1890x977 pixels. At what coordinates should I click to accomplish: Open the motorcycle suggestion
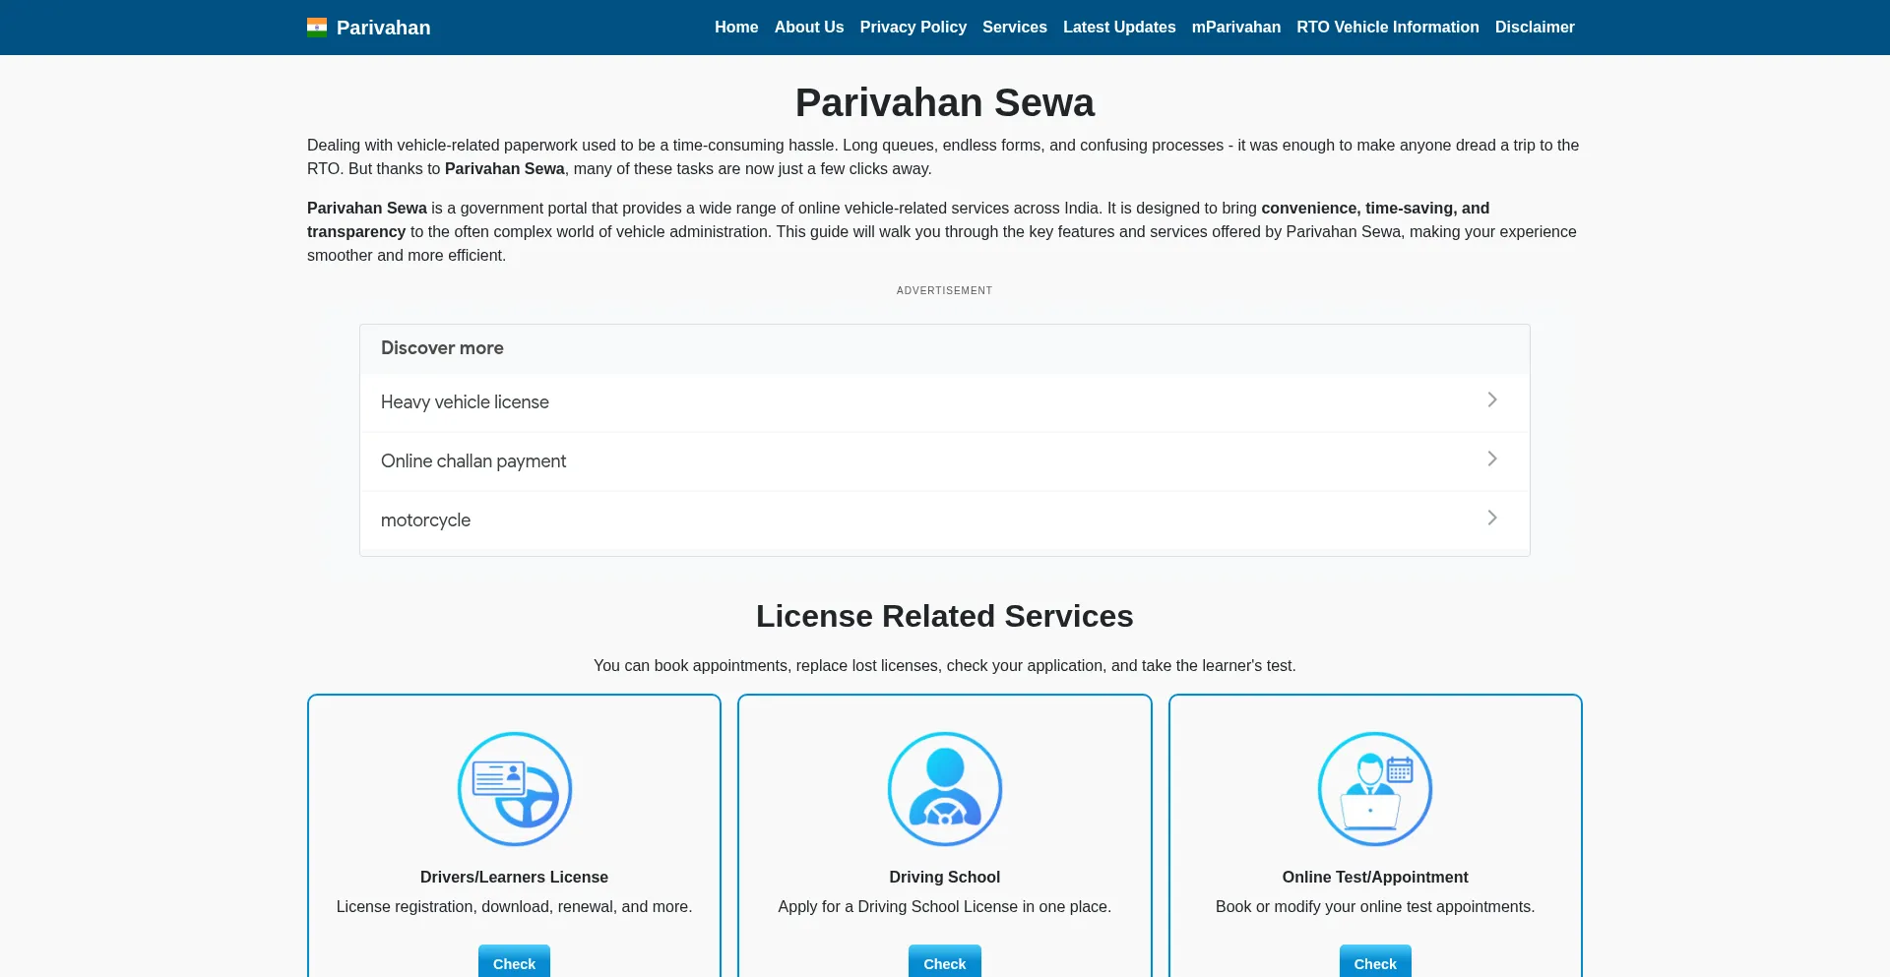945,520
